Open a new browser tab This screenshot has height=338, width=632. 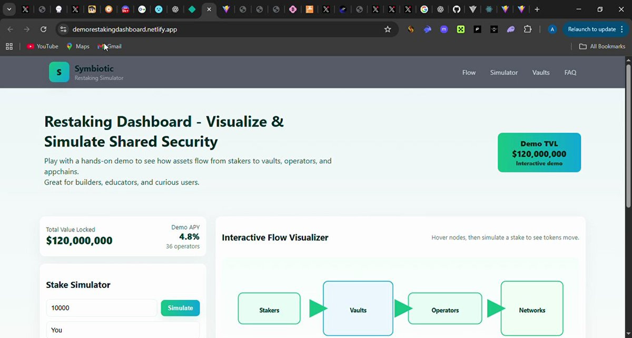[x=537, y=9]
